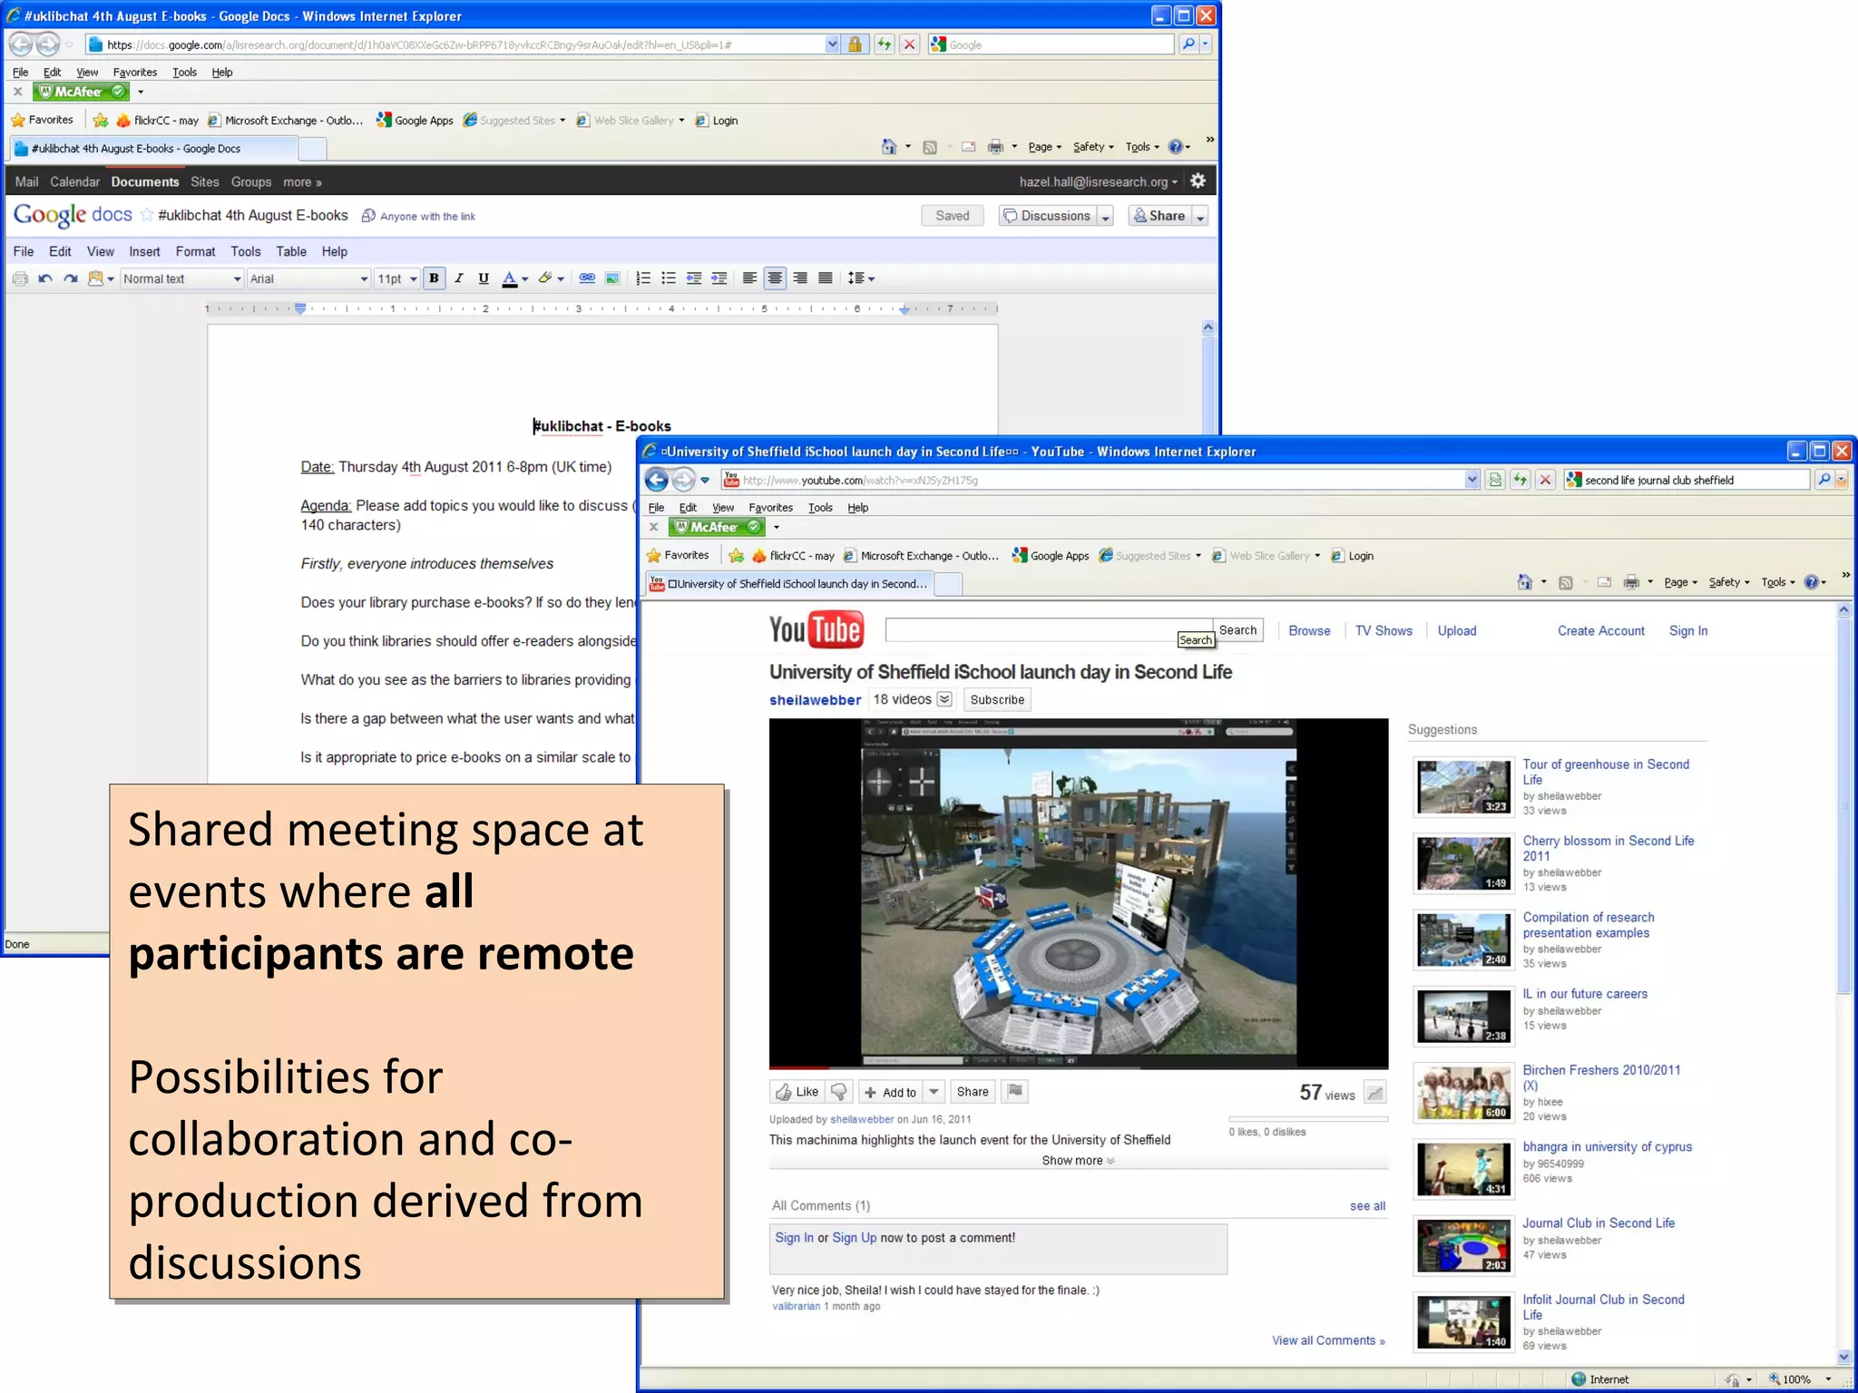Open the Safety menu in YouTube IE command bar

[x=1727, y=582]
